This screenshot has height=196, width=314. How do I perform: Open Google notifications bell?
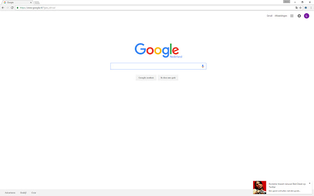[x=299, y=16]
